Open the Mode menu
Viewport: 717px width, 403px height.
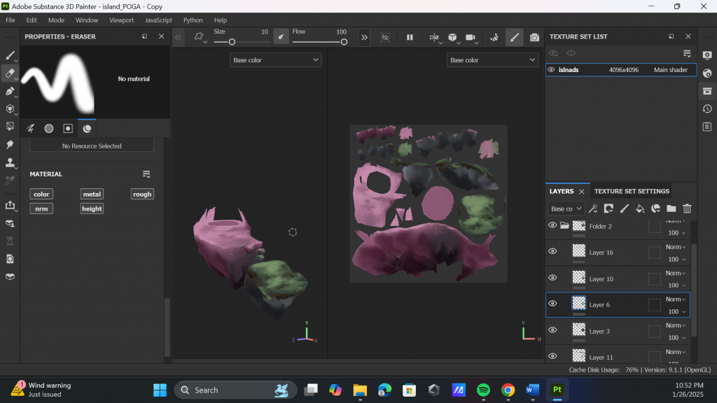[56, 20]
